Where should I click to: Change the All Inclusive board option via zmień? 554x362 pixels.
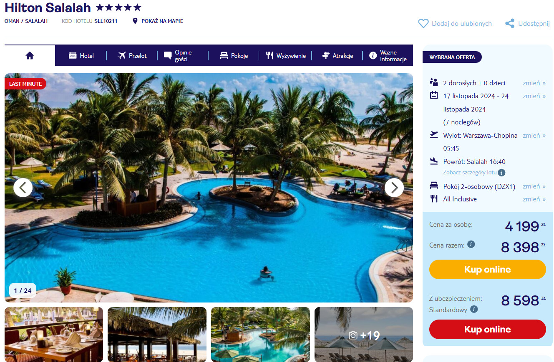[x=534, y=199]
